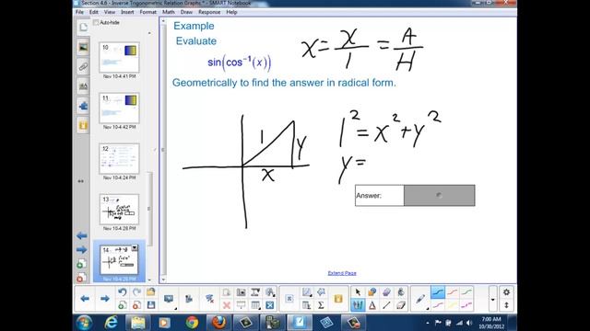The width and height of the screenshot is (590, 331).
Task: Open the Draw menu
Action: point(186,12)
